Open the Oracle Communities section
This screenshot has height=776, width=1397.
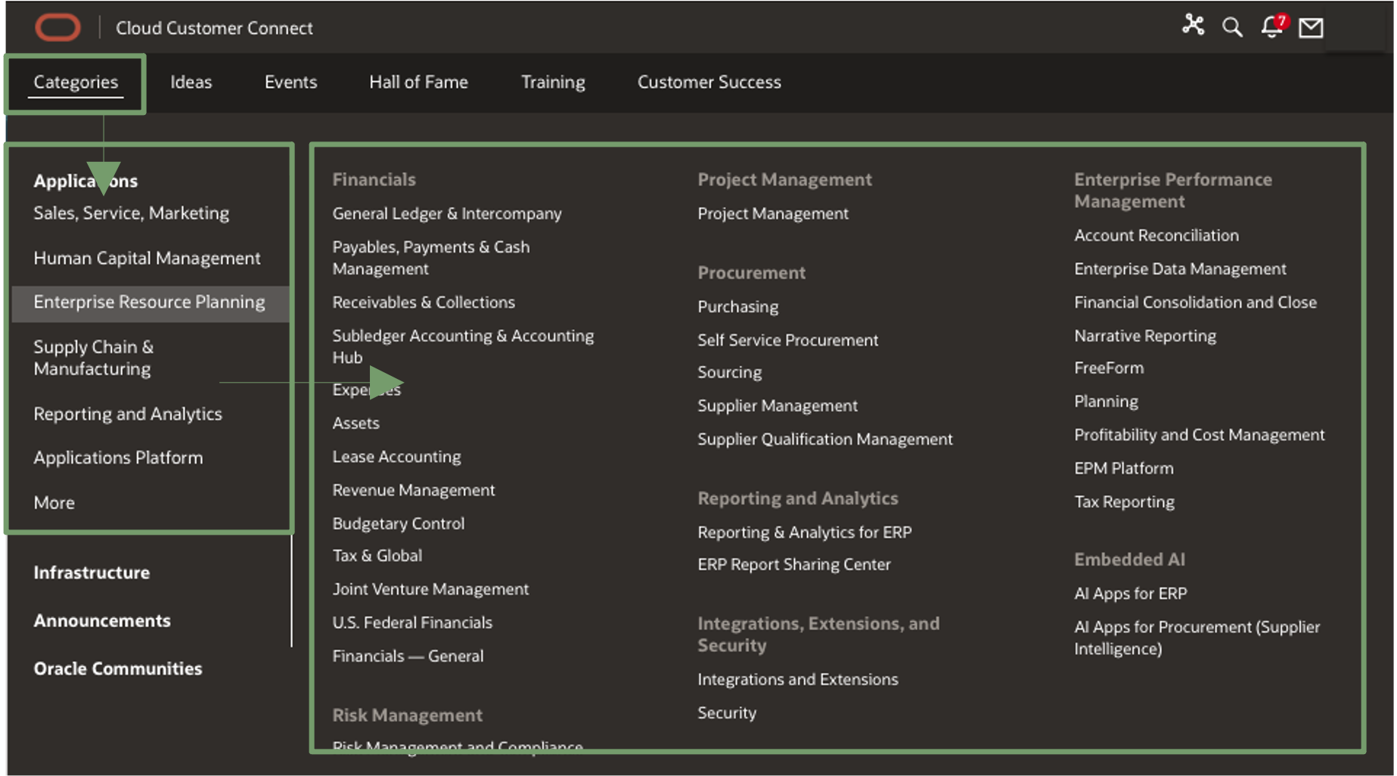pos(117,668)
